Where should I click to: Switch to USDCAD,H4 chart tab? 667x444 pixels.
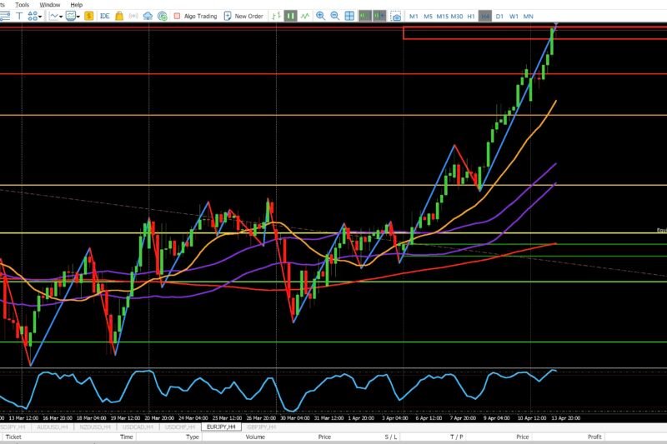[x=137, y=427]
